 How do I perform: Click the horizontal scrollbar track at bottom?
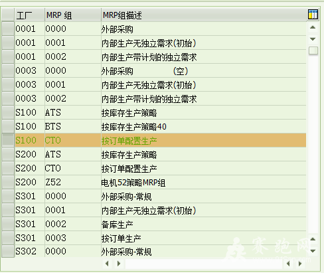tap(204, 264)
